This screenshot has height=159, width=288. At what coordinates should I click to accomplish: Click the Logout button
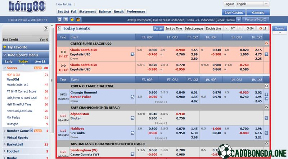[229, 4]
